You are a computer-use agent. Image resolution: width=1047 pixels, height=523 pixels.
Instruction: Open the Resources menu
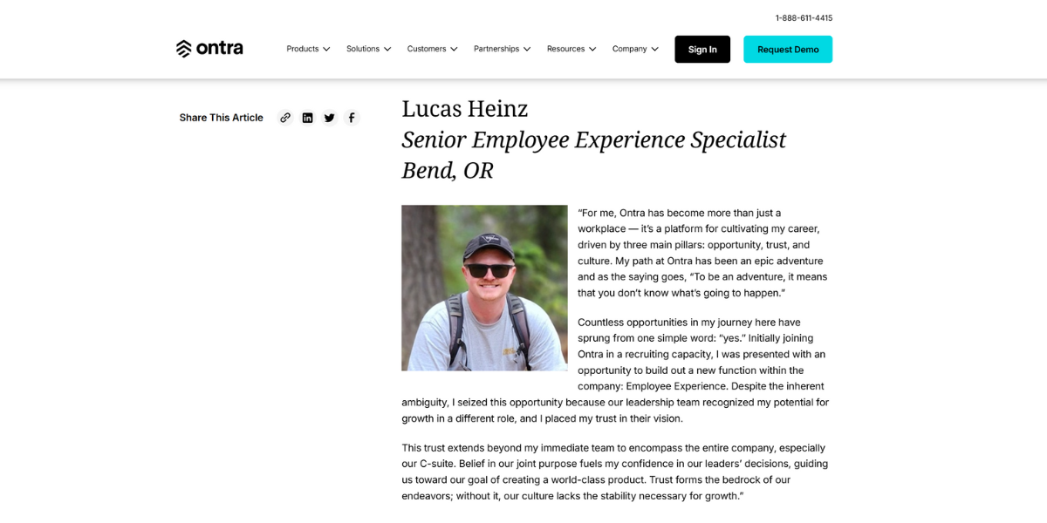[x=565, y=49]
